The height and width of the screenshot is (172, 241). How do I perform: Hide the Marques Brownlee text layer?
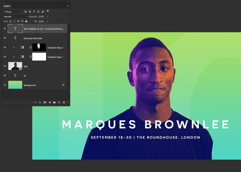[5, 38]
